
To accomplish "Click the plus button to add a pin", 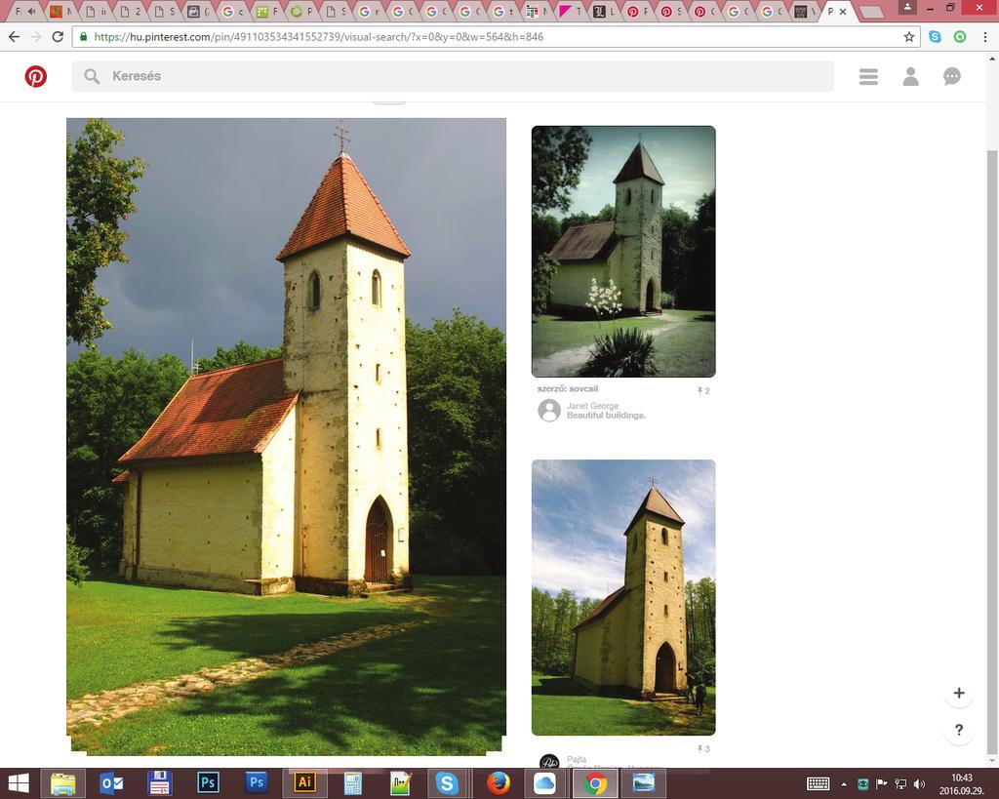I will coord(959,694).
